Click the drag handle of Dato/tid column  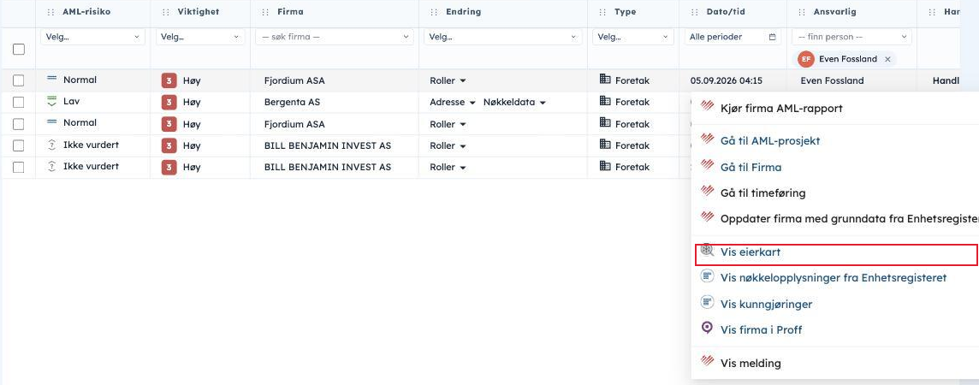pyautogui.click(x=694, y=12)
